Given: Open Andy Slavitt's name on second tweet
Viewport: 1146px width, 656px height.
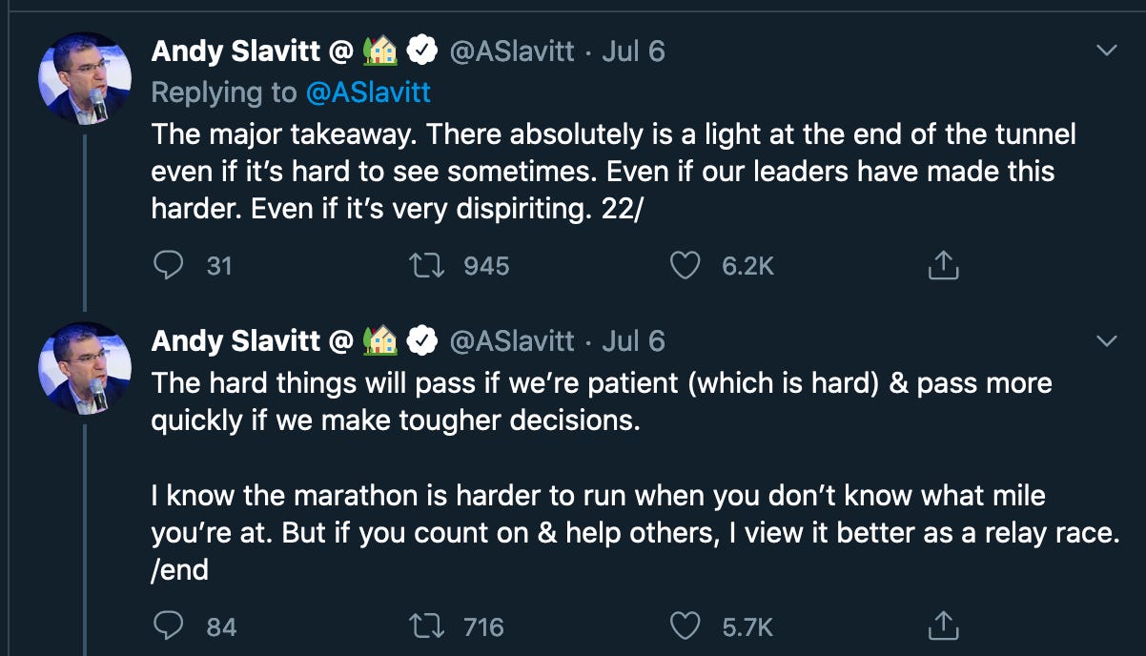Looking at the screenshot, I should tap(237, 340).
